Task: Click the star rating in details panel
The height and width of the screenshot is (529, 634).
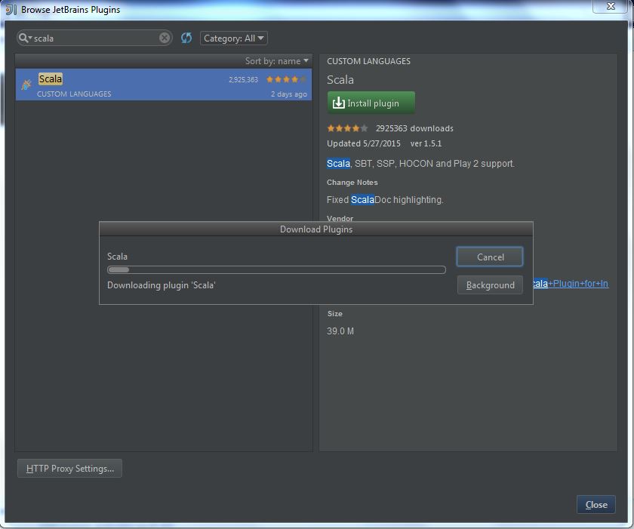Action: [347, 128]
